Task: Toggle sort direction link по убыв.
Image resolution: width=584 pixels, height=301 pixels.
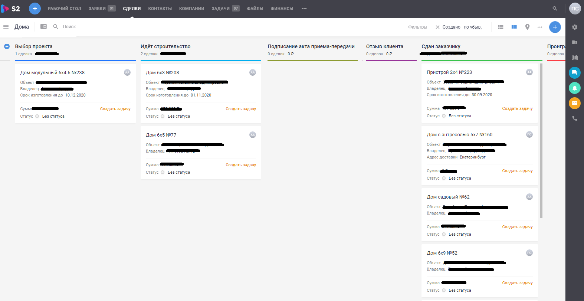Action: coord(472,27)
